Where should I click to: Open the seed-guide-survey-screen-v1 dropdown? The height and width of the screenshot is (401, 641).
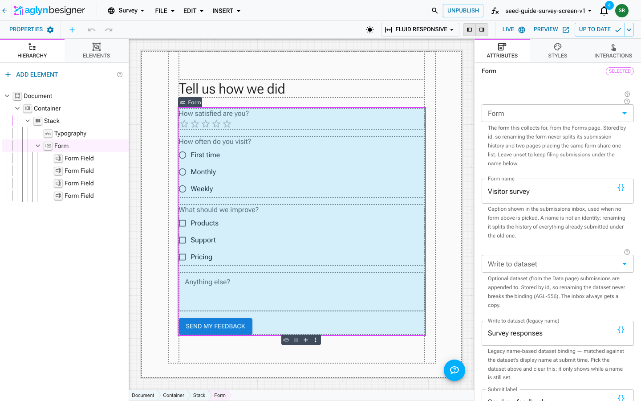[x=548, y=11]
